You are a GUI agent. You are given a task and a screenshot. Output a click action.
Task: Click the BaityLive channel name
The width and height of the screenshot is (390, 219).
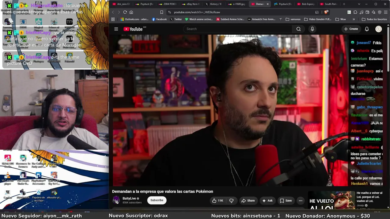[129, 198]
